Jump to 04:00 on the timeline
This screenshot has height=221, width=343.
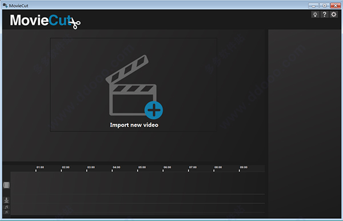pos(117,167)
